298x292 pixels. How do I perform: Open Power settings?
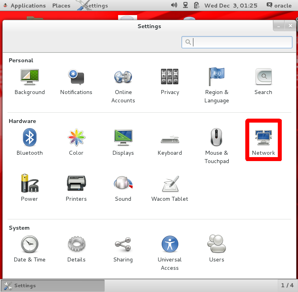[30, 188]
